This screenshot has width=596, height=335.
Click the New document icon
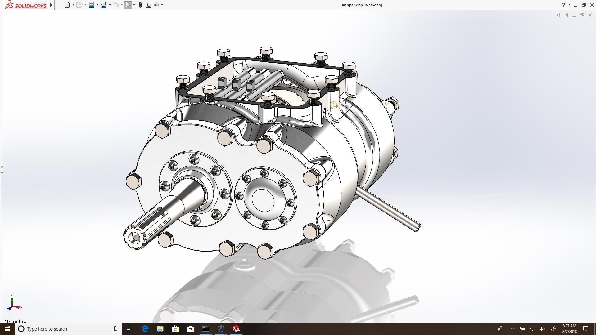pos(67,5)
